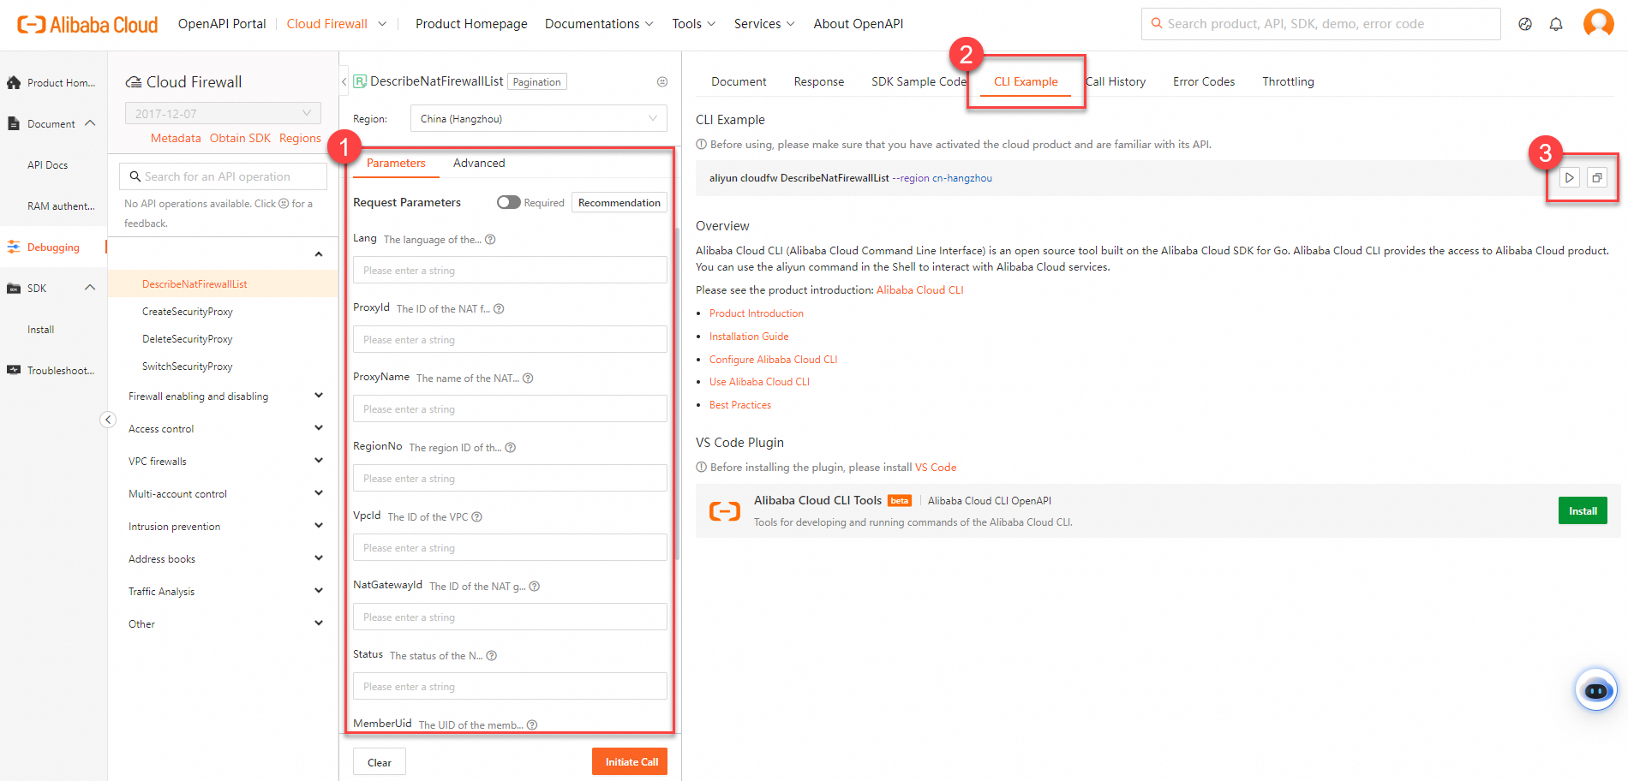Select CreateSecurityProxy in the API list
The height and width of the screenshot is (781, 1628).
pyautogui.click(x=188, y=312)
